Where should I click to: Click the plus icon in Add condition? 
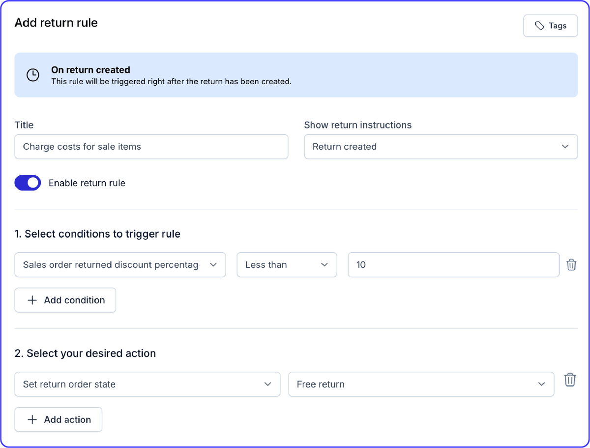click(31, 300)
